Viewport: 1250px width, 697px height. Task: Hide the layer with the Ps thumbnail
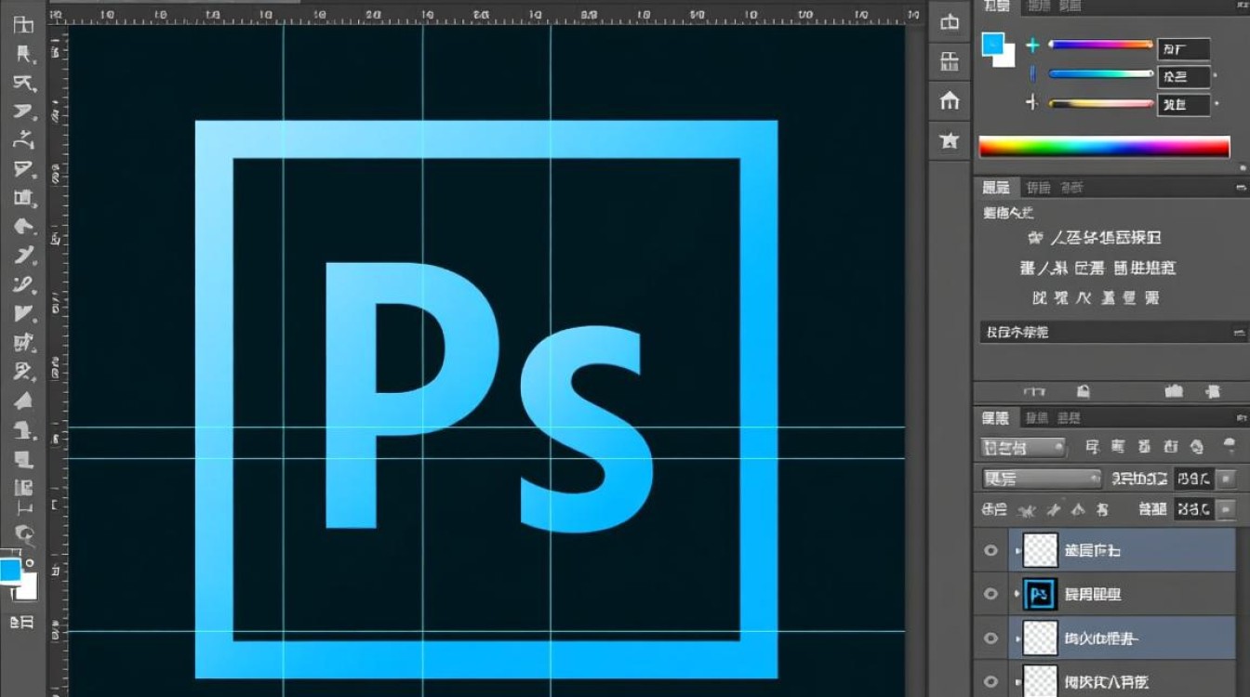pyautogui.click(x=991, y=594)
